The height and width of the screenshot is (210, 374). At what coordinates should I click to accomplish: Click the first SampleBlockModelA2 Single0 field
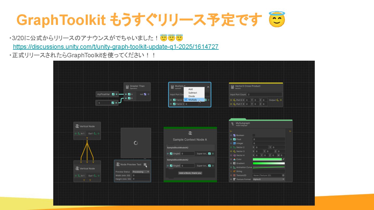coord(188,154)
